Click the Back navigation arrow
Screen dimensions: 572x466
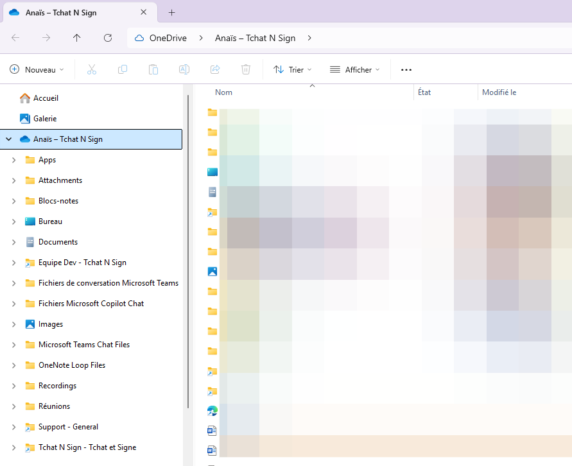(15, 38)
